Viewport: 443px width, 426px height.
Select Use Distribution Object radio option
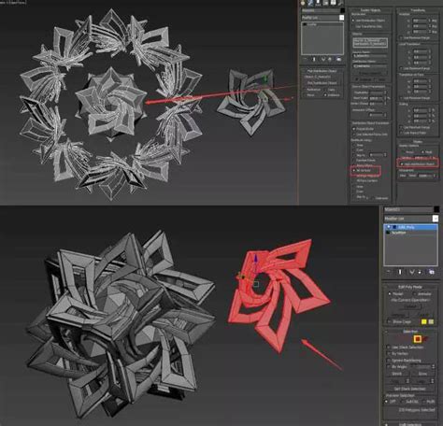coord(353,21)
